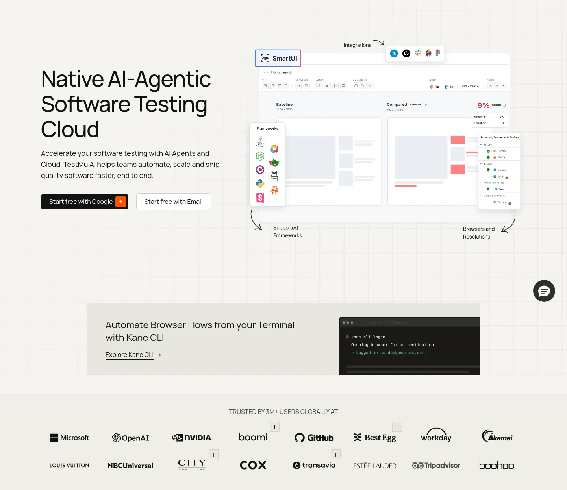Toggle the eye diff control button
Screen dimensions: 567x490
(x=298, y=86)
